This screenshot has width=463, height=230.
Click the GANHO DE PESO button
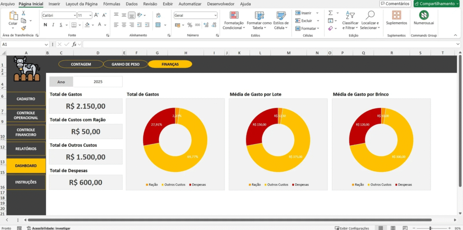coord(126,64)
